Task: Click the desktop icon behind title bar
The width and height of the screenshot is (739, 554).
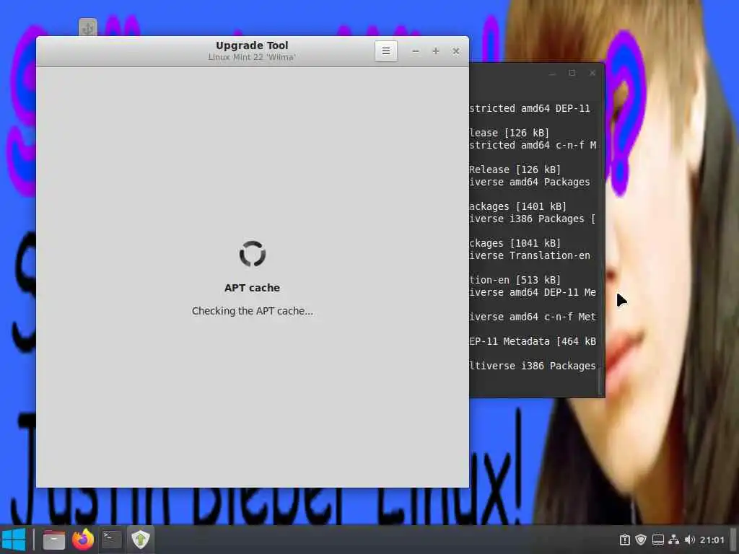Action: coord(87,27)
